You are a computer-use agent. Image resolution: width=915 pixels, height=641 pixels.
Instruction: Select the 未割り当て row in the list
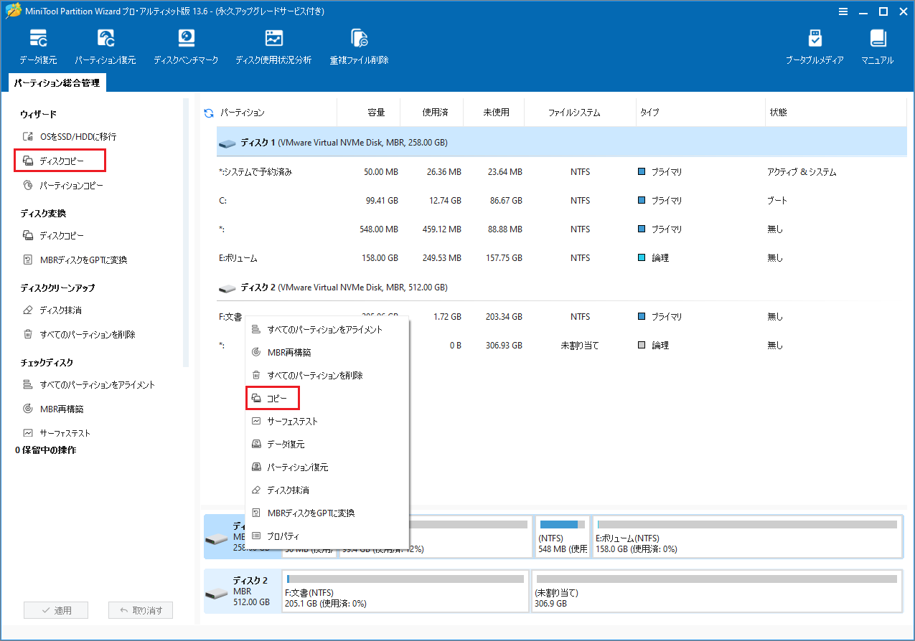[561, 345]
